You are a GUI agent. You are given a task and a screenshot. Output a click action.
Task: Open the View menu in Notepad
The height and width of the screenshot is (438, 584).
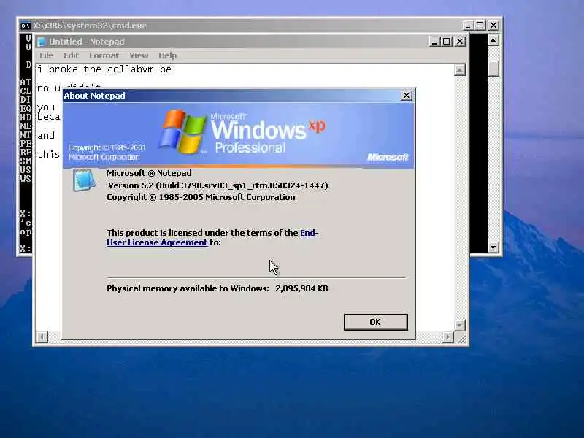click(x=139, y=55)
